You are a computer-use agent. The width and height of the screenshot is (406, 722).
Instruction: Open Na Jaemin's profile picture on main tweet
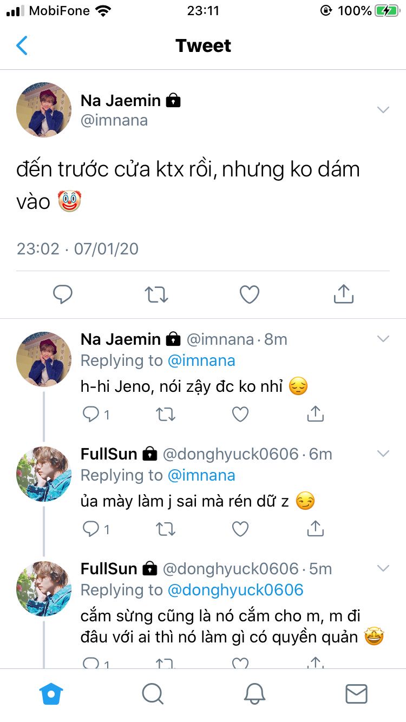click(x=44, y=110)
